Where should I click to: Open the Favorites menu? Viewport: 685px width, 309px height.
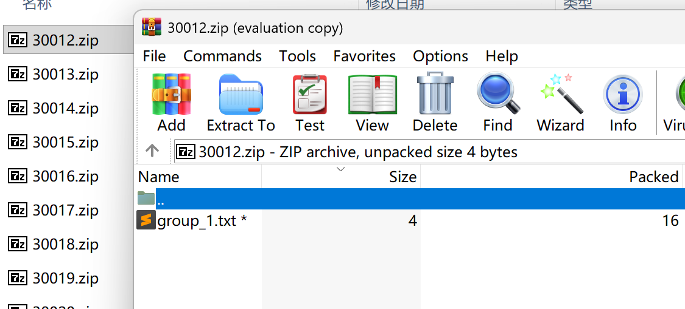click(x=364, y=56)
